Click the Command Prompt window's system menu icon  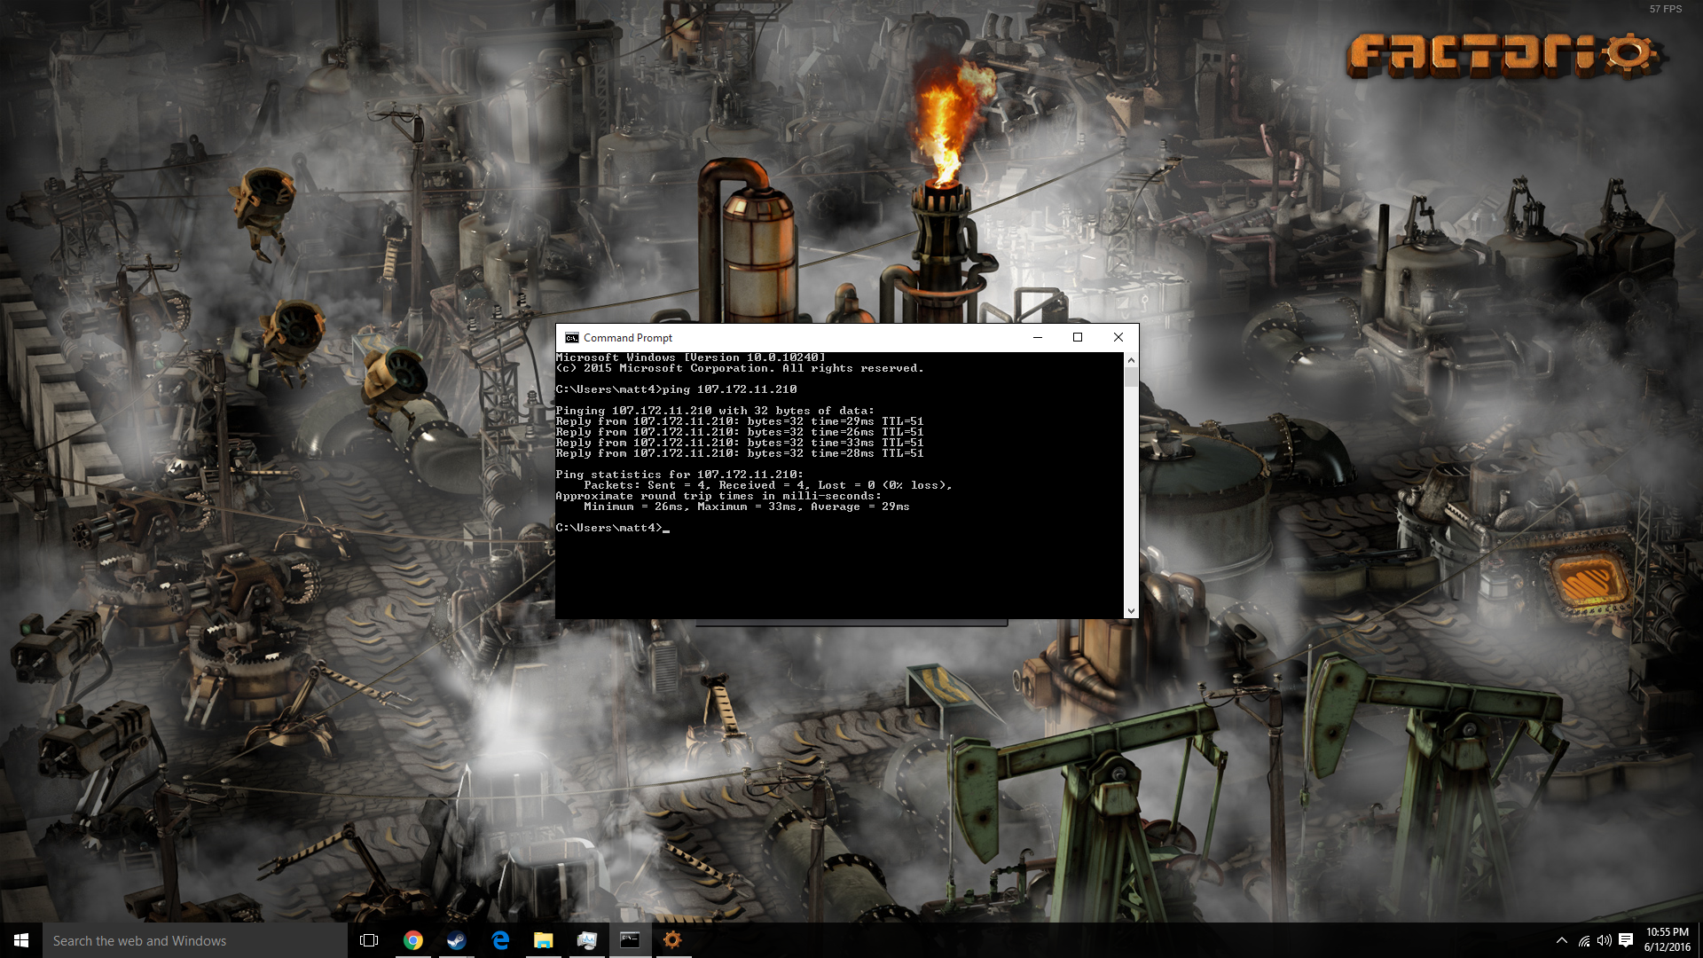click(572, 338)
